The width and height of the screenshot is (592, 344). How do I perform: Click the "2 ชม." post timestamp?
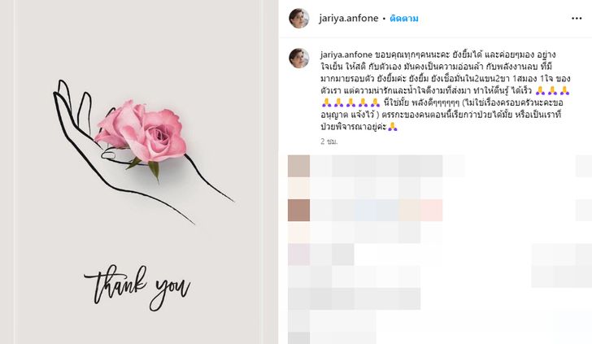[x=329, y=142]
